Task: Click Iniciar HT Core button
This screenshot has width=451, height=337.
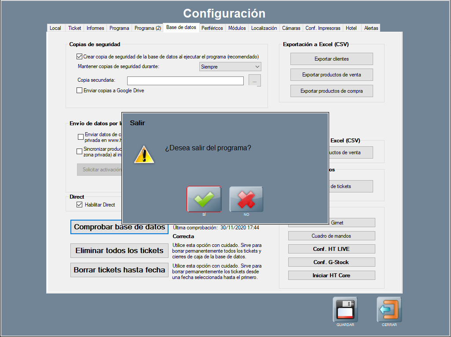Action: (331, 275)
